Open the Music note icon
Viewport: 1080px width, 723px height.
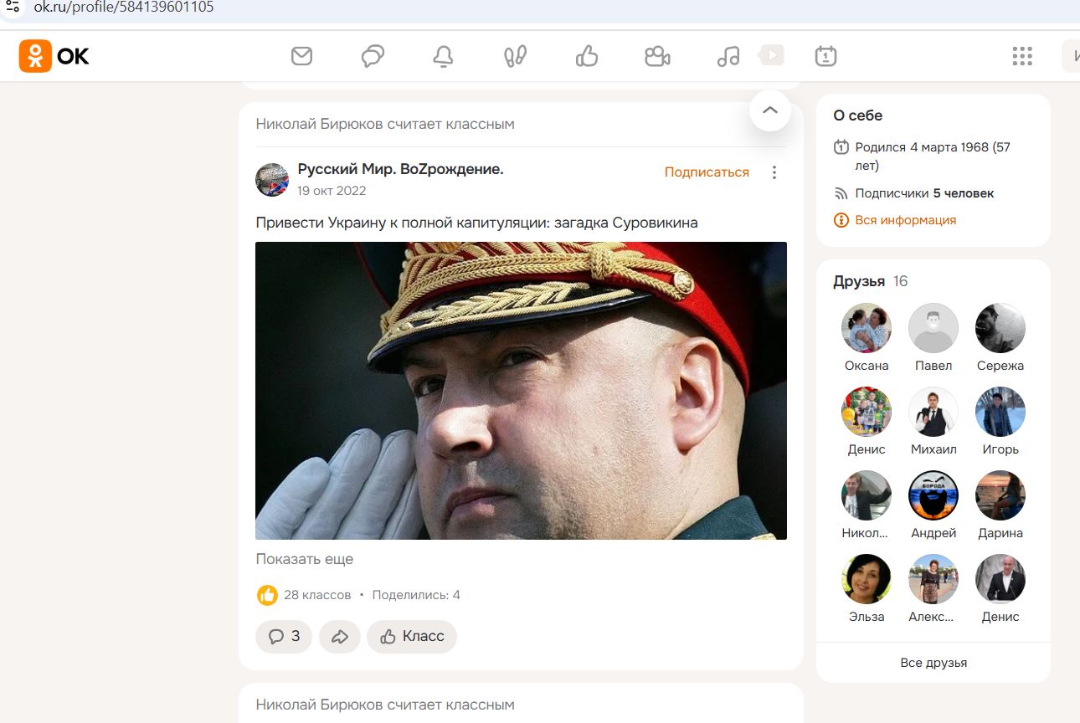pyautogui.click(x=728, y=56)
